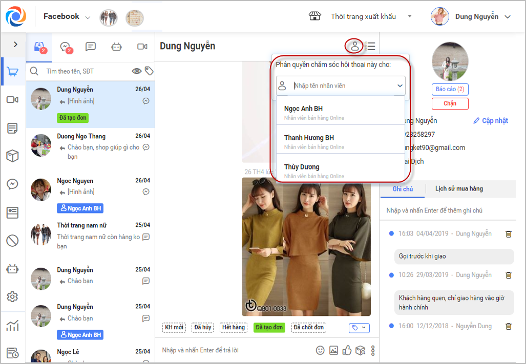Switch to the bot conversations tab
Image resolution: width=526 pixels, height=364 pixels.
pos(116,47)
